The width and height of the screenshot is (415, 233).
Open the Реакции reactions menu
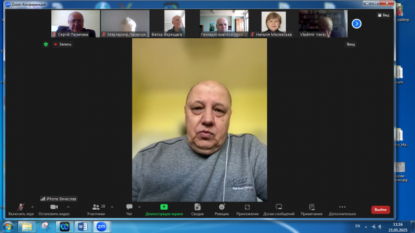(x=222, y=210)
